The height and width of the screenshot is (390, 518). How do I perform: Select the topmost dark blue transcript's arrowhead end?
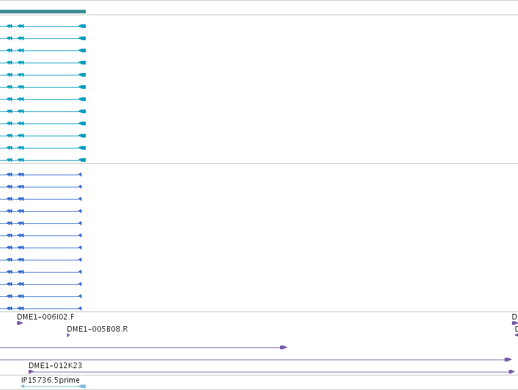[80, 175]
